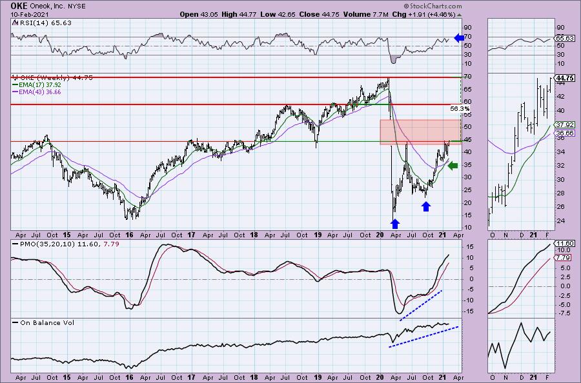Click the 90 level on the main RSI axis

point(467,27)
